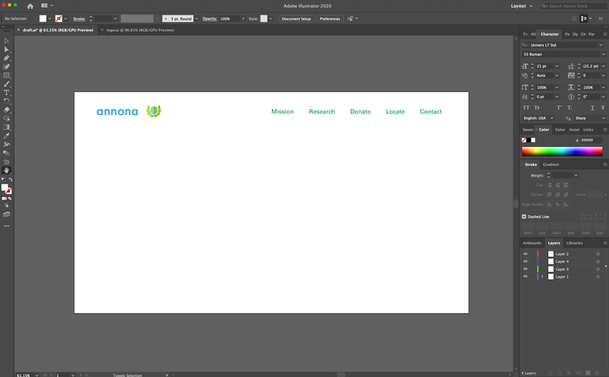Select the Hand tool
The width and height of the screenshot is (609, 377).
6,171
